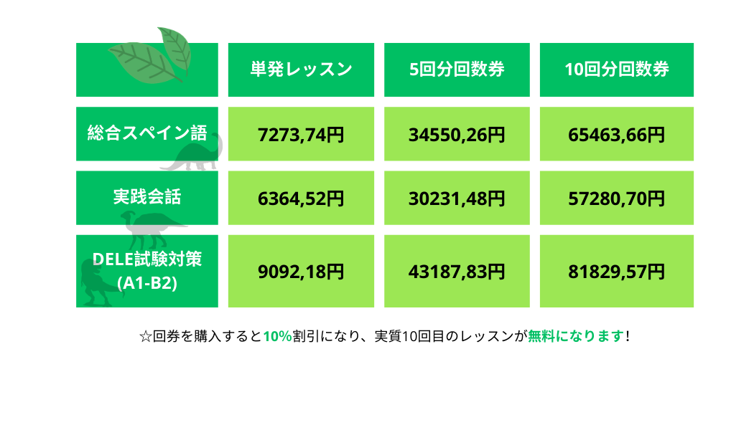The width and height of the screenshot is (754, 430).
Task: Click the green 無料になります text
Action: point(576,336)
